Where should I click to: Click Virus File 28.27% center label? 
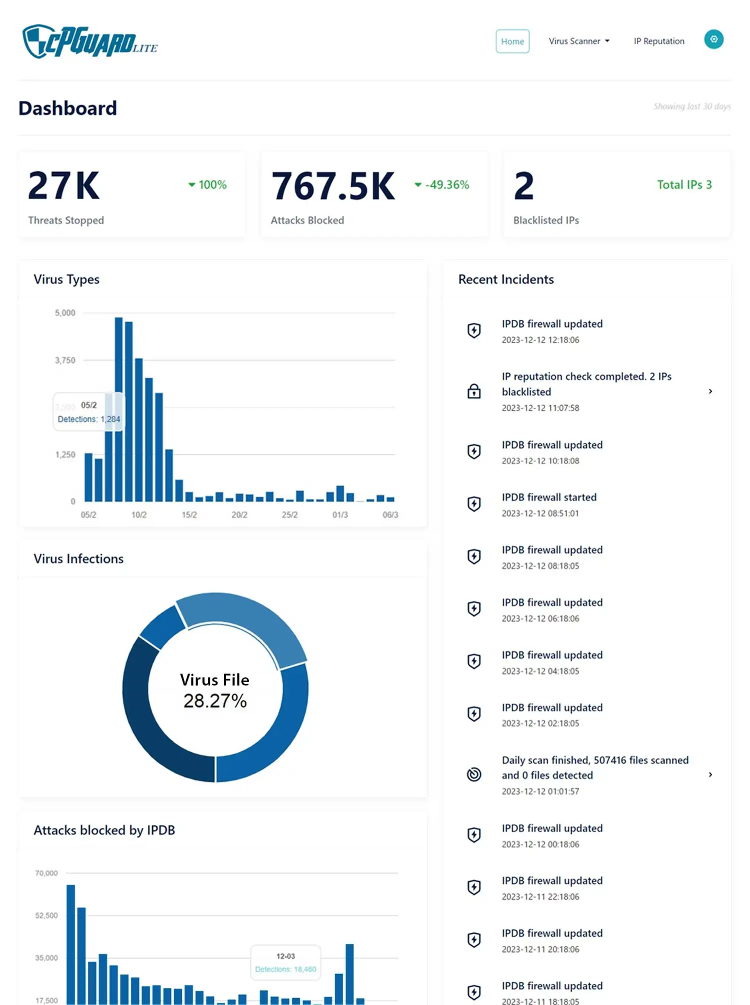coord(215,690)
